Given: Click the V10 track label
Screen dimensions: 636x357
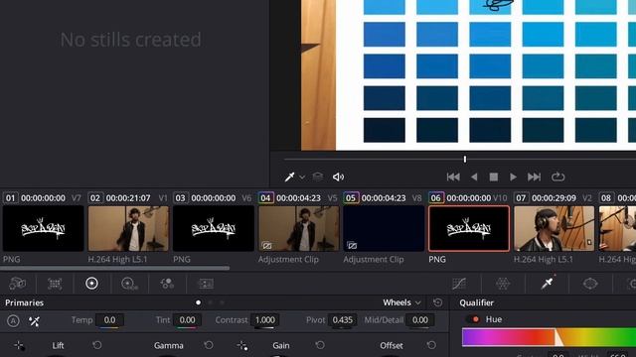Looking at the screenshot, I should click(x=500, y=198).
